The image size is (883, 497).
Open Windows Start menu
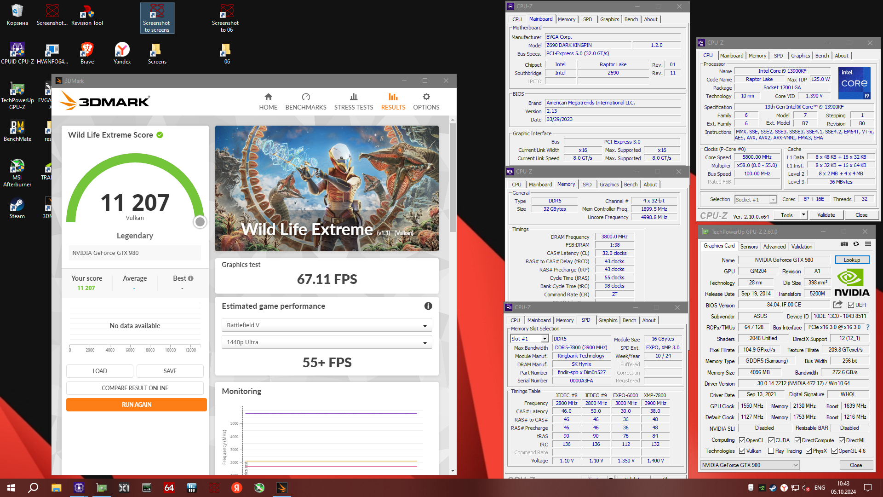point(11,488)
